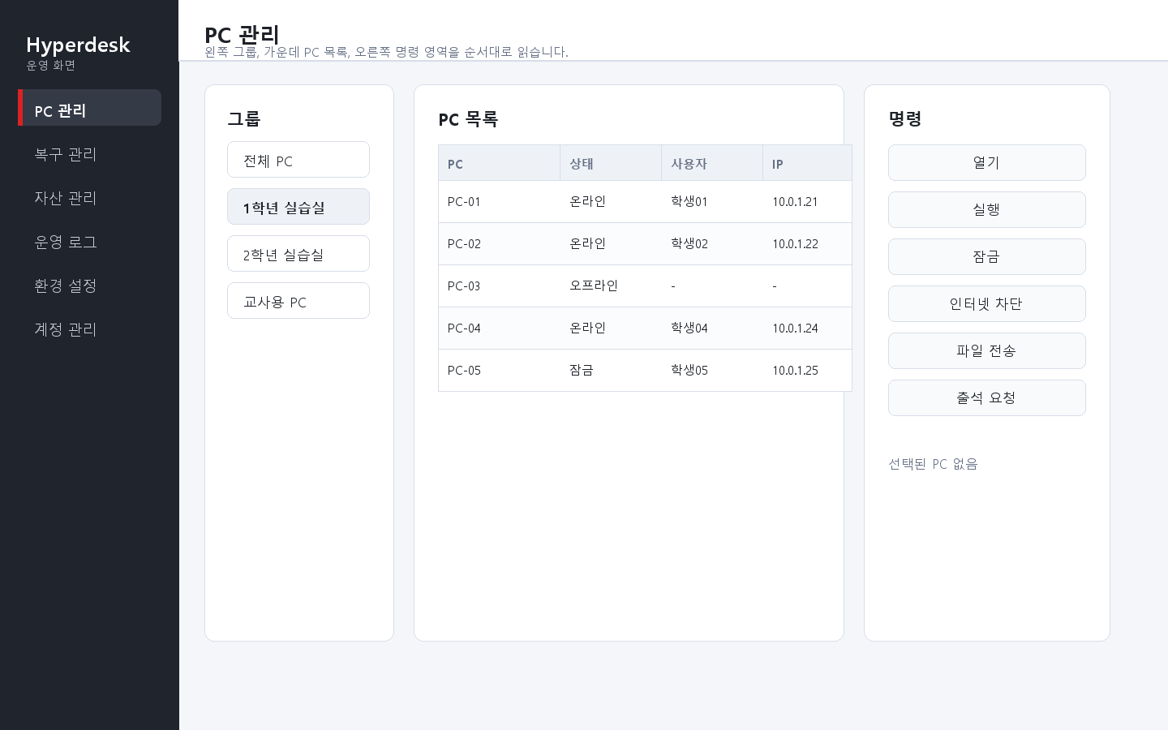
Task: Select the 전체 PC group
Action: (x=298, y=160)
